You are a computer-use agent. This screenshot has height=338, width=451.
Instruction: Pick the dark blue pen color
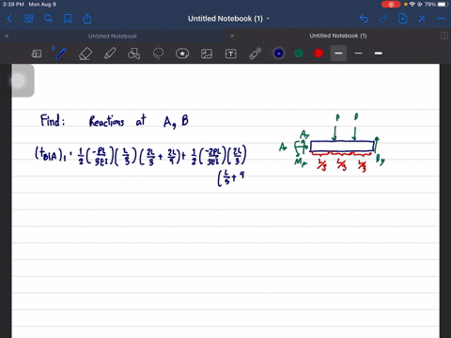[x=279, y=54]
